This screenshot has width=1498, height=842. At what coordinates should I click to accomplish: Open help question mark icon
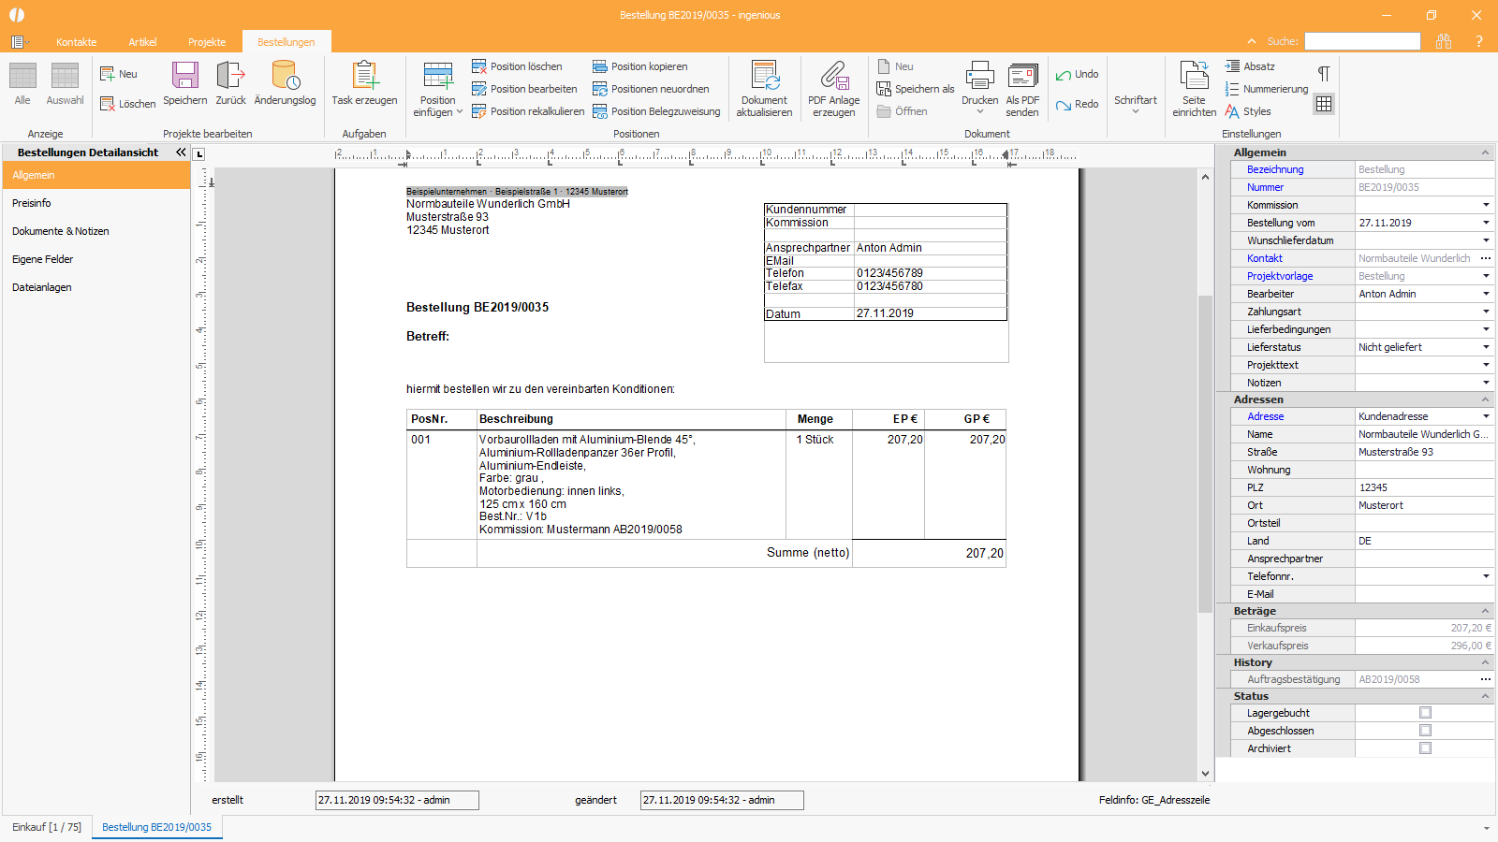(1479, 41)
